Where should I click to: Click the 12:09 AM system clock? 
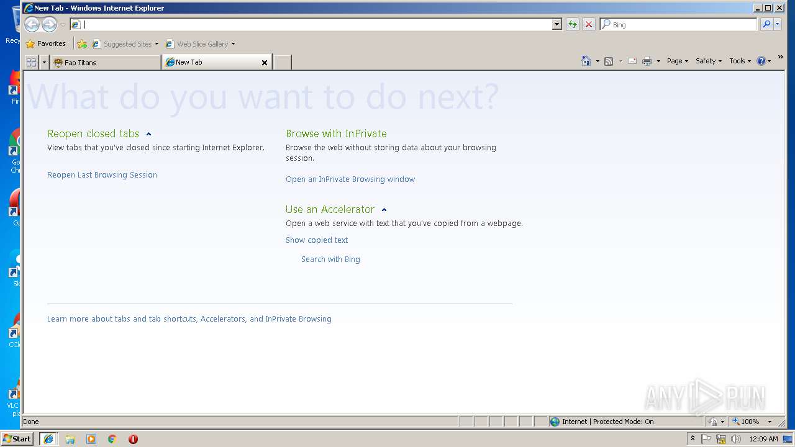[x=763, y=439]
